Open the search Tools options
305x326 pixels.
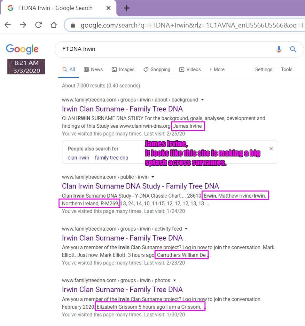(x=286, y=69)
